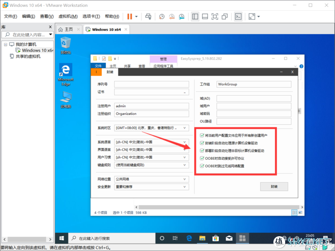
Task: Toggle 部署阶段自动处理非目标计算机设备驱动 checkbox
Action: pyautogui.click(x=202, y=151)
